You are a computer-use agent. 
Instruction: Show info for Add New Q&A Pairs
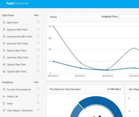coord(38,57)
